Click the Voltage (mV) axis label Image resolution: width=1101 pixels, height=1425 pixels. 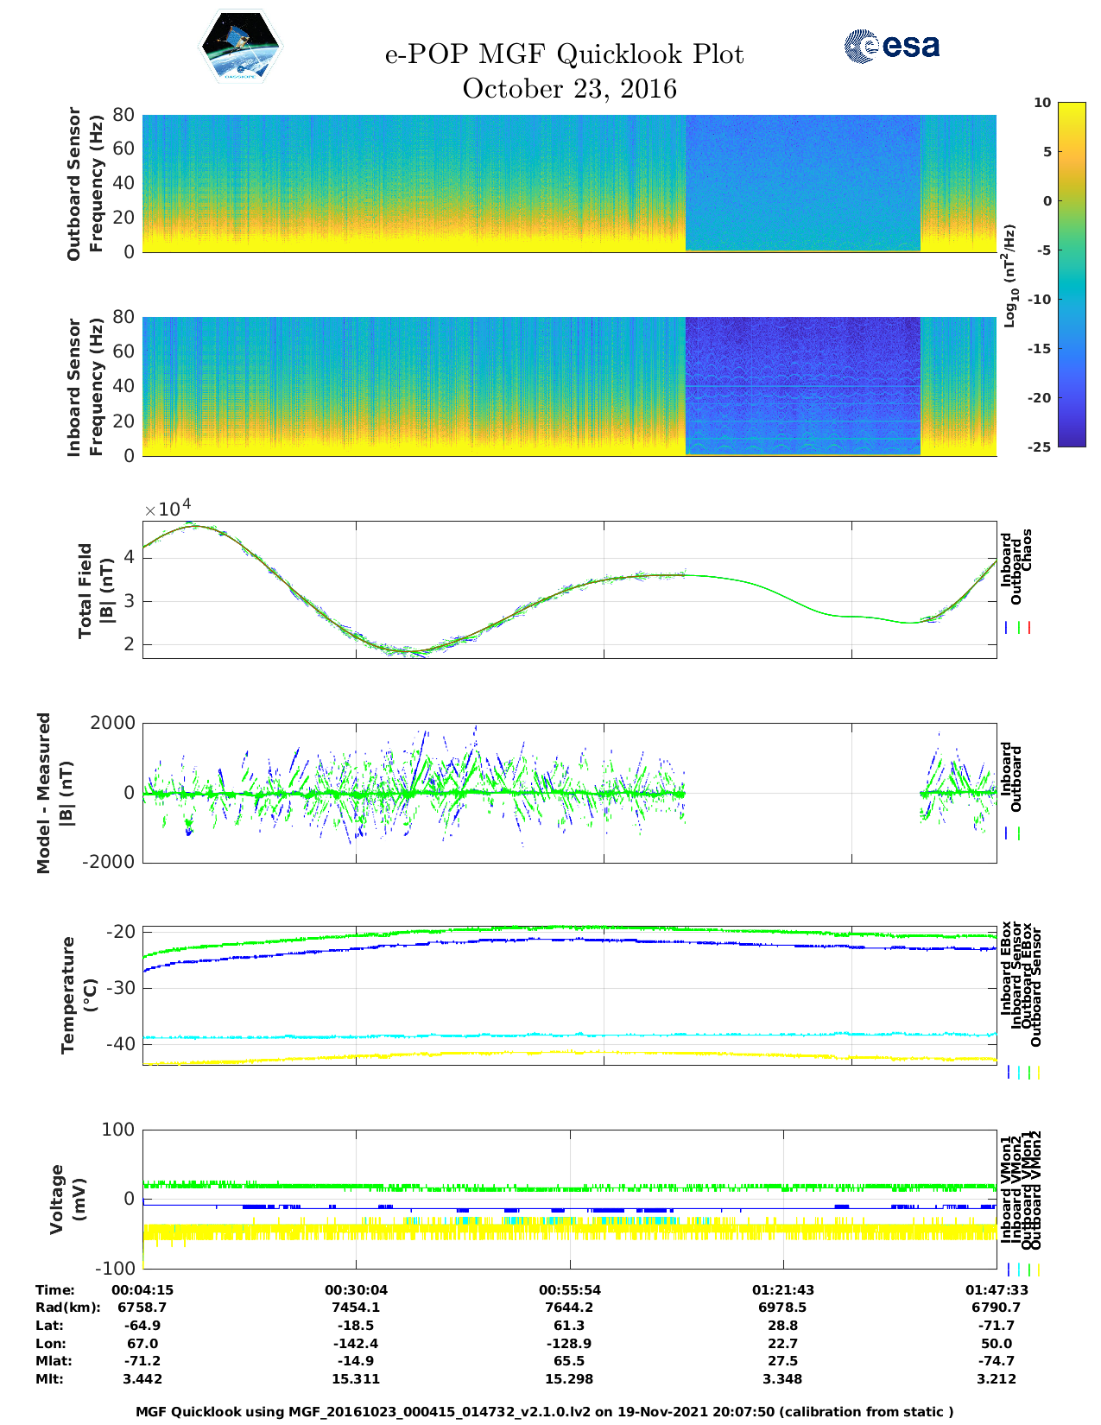click(68, 1199)
